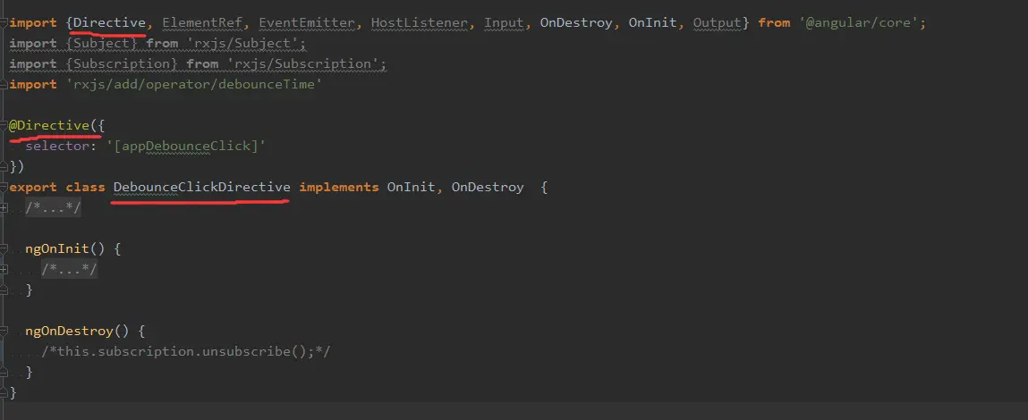Click the 'rxjs/add/operator/debounceTime' string
The height and width of the screenshot is (420, 1028).
tap(194, 84)
